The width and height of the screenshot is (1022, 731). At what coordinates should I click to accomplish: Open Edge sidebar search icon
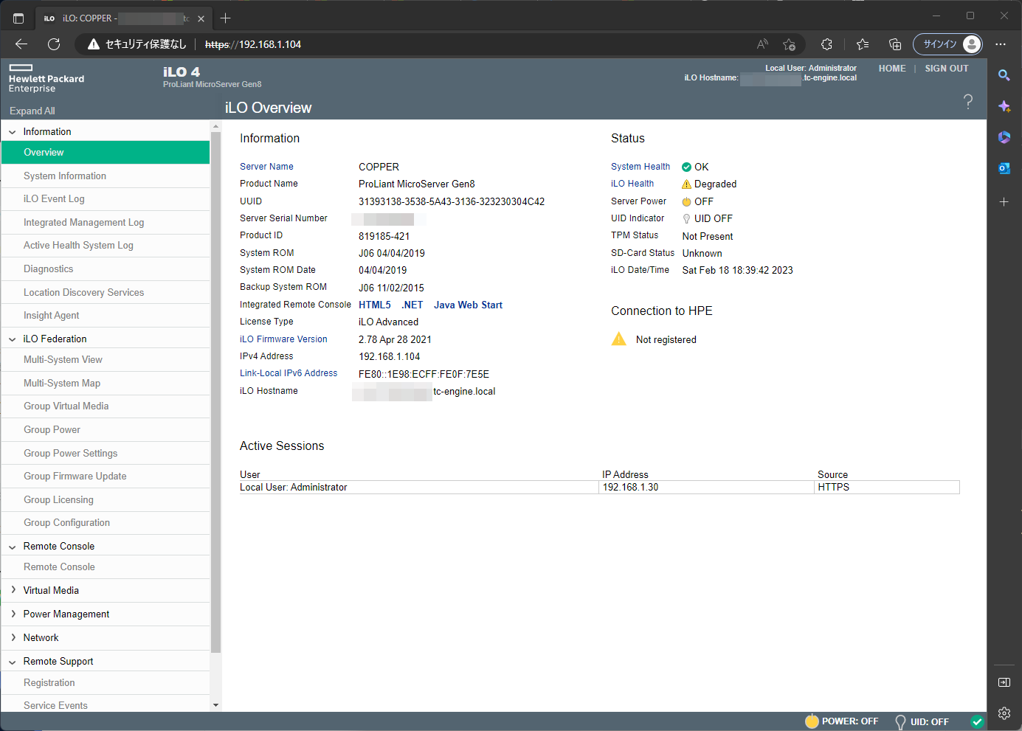click(1004, 75)
